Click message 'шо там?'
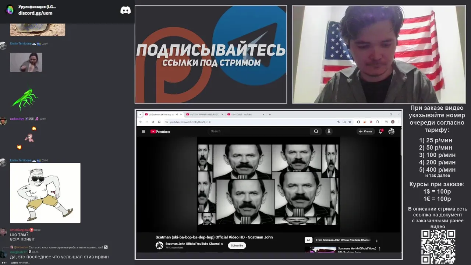Screen dimensions: 471x265 pos(19,234)
